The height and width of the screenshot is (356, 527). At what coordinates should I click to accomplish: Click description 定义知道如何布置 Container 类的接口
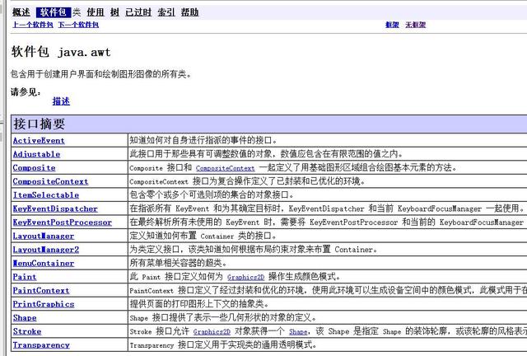[x=203, y=236]
